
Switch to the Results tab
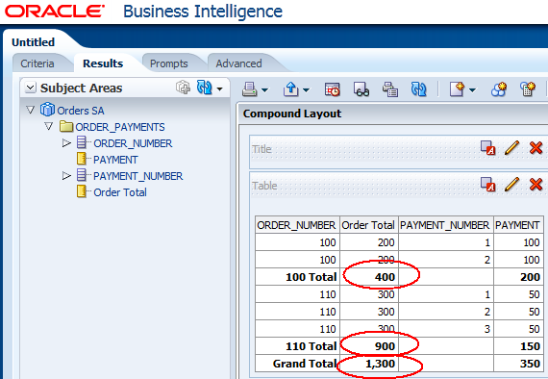[x=103, y=63]
